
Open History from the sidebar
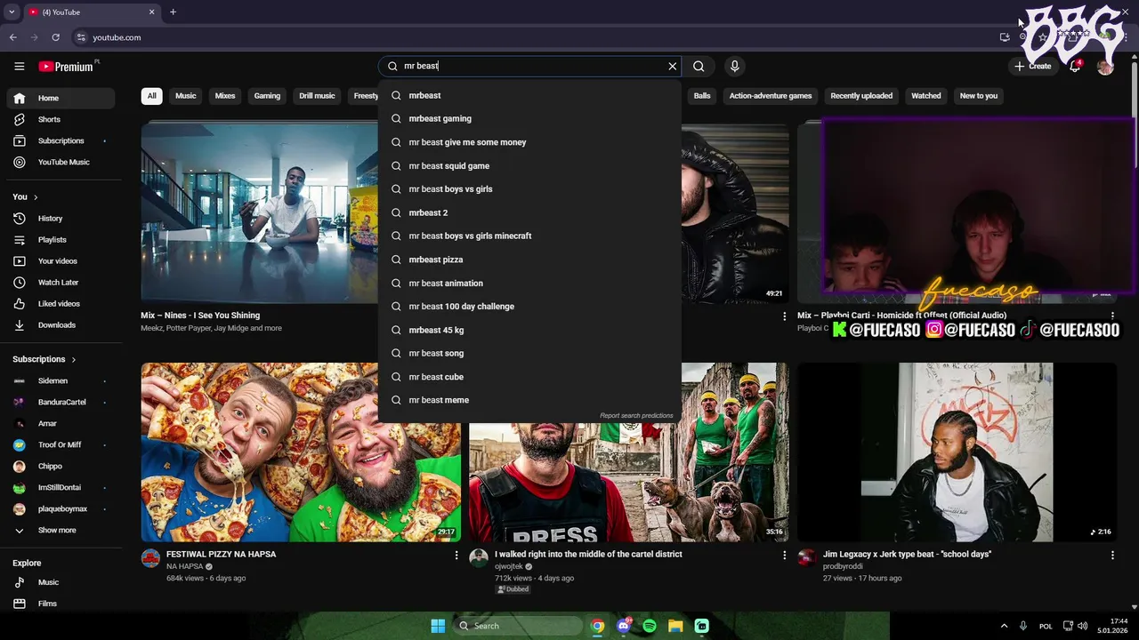click(x=61, y=218)
